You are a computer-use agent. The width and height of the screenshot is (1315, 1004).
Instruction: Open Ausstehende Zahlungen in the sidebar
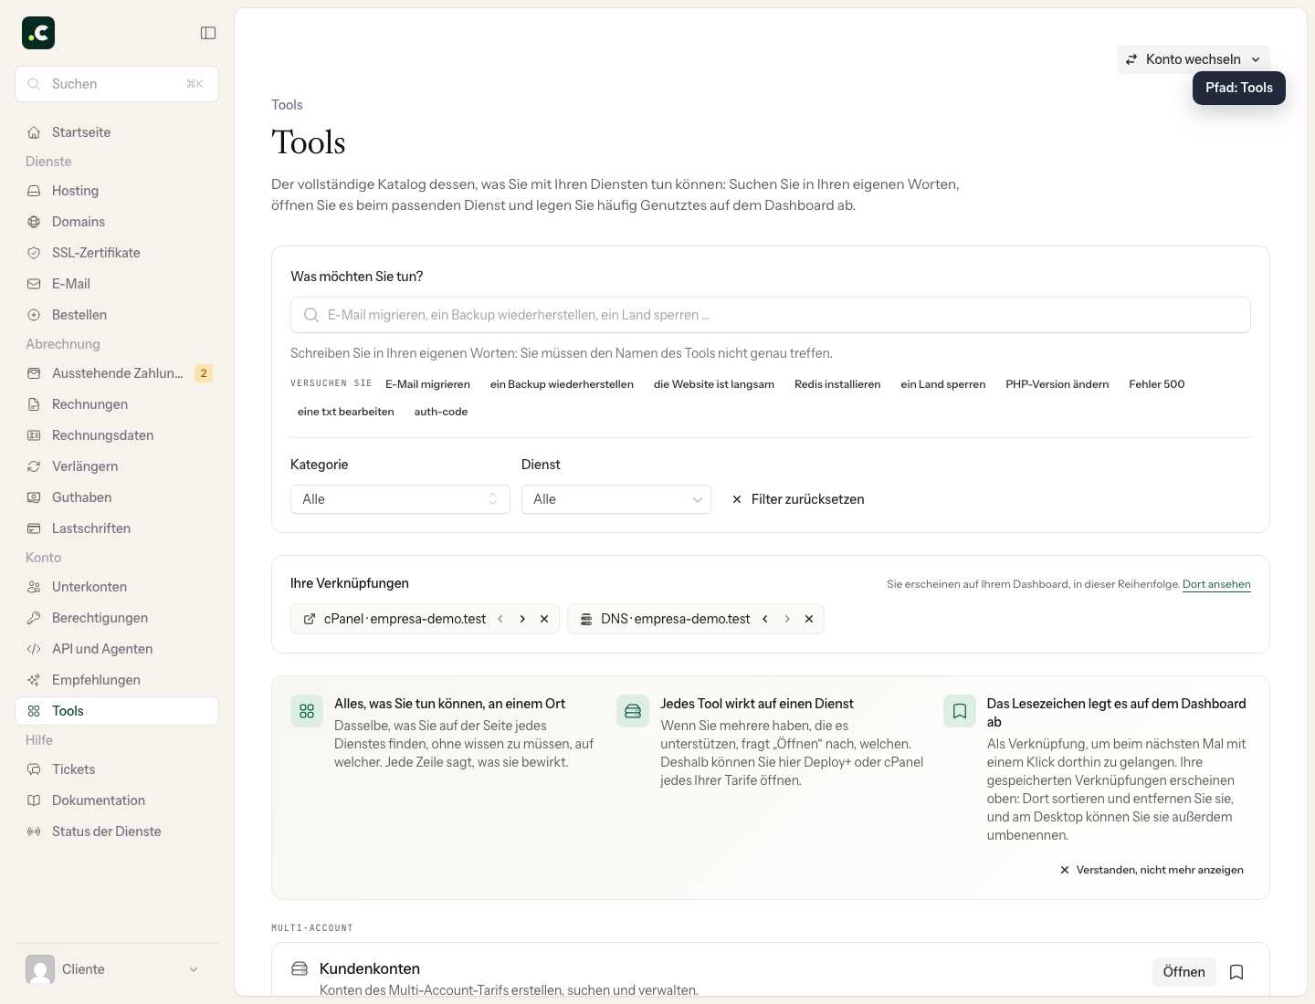pos(117,373)
